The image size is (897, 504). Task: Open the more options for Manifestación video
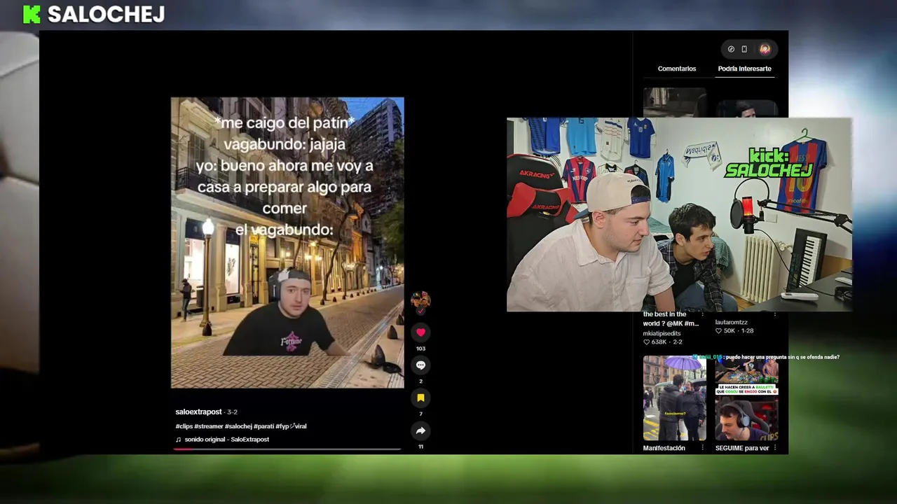[x=702, y=448]
